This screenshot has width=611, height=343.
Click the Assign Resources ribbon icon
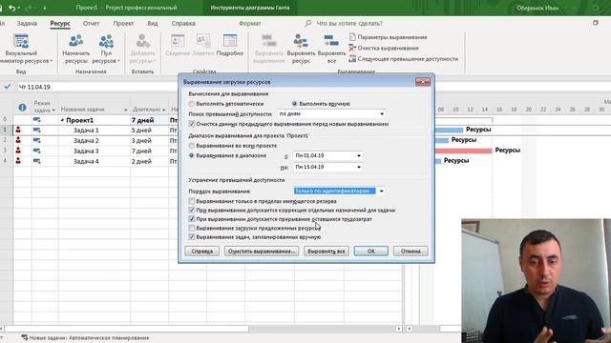pyautogui.click(x=76, y=41)
